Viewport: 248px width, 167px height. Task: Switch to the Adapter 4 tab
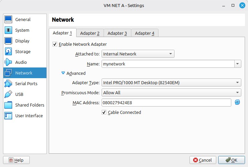[x=144, y=33]
